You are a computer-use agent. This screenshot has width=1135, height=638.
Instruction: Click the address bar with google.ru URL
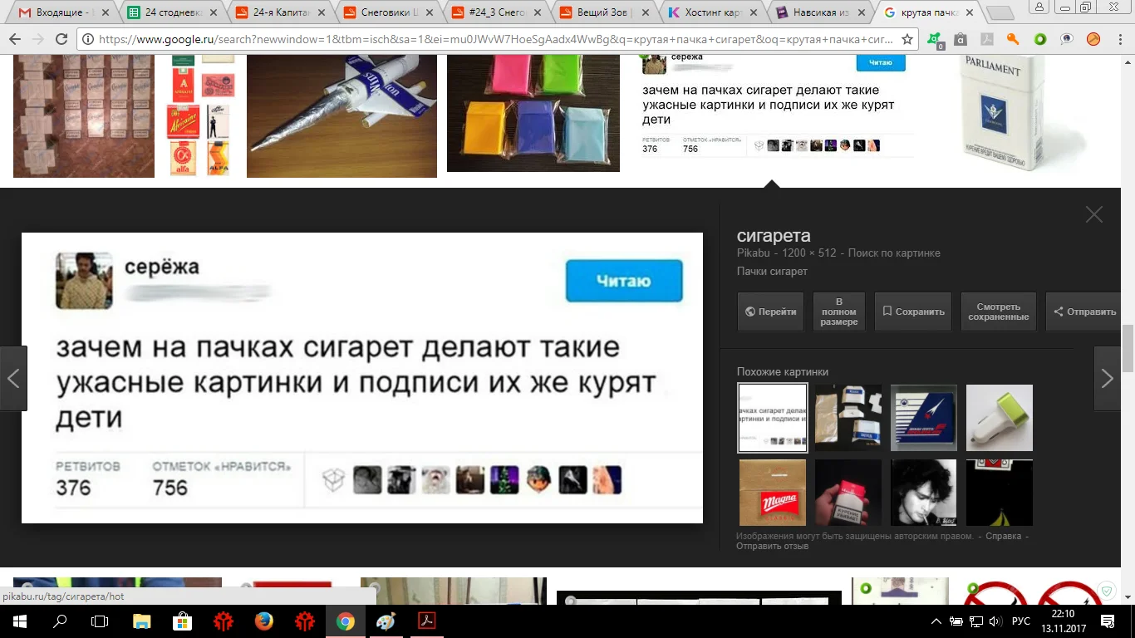coord(497,39)
